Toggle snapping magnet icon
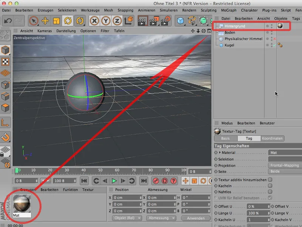 tap(5, 137)
